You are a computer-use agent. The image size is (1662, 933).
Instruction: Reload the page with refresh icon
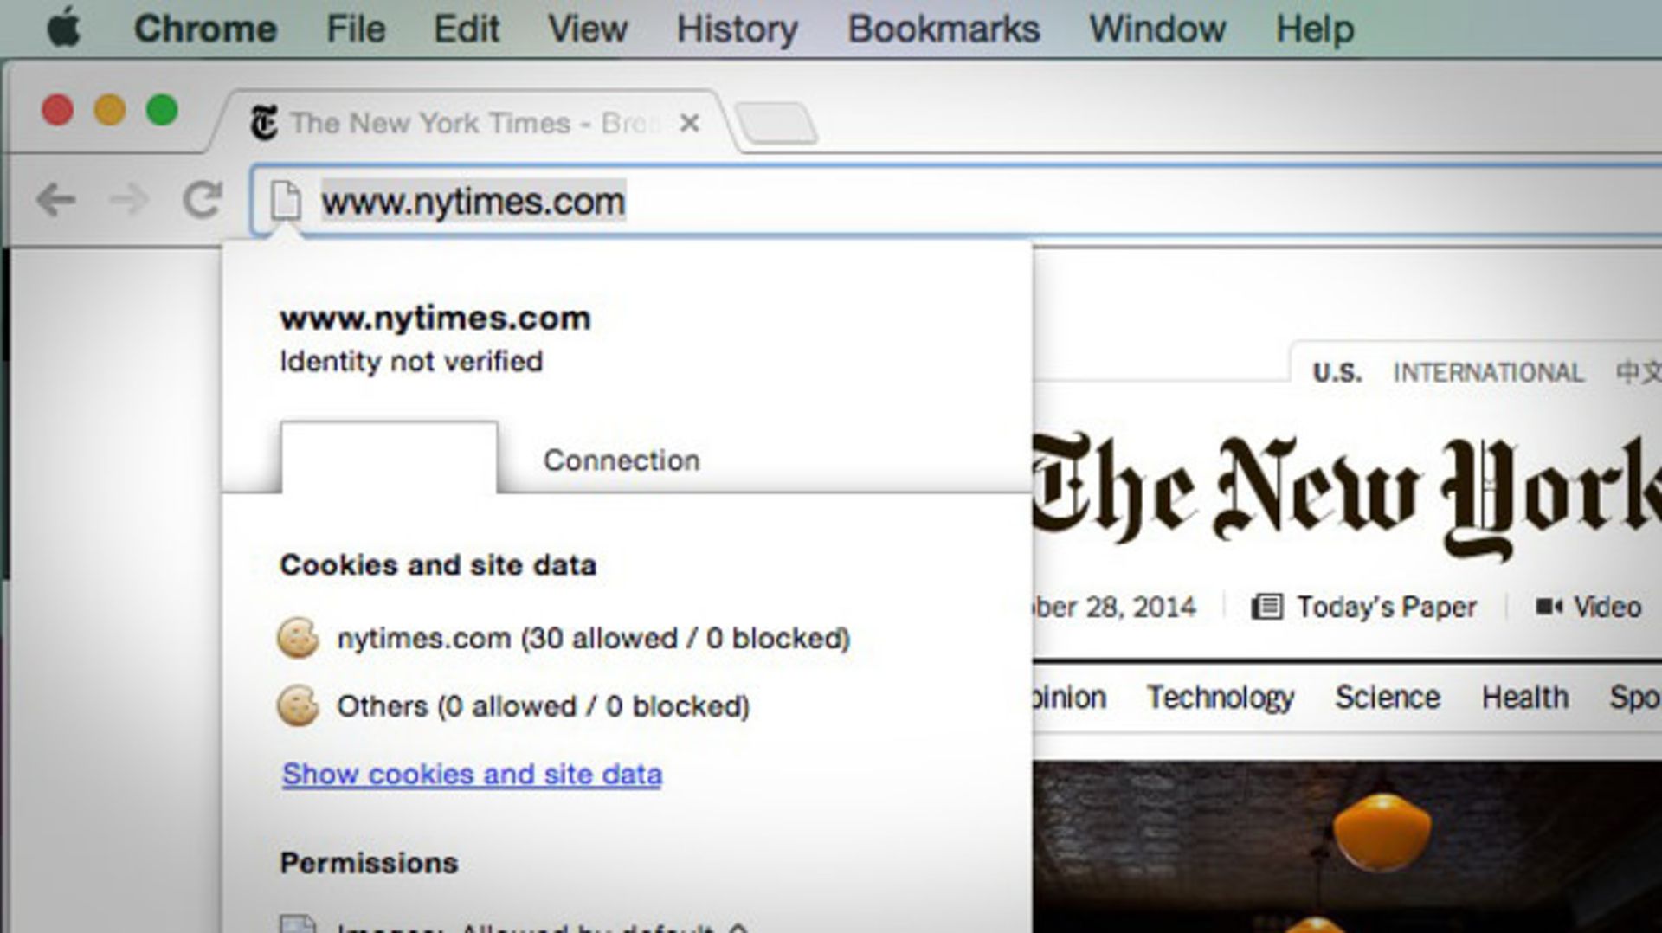(x=202, y=199)
